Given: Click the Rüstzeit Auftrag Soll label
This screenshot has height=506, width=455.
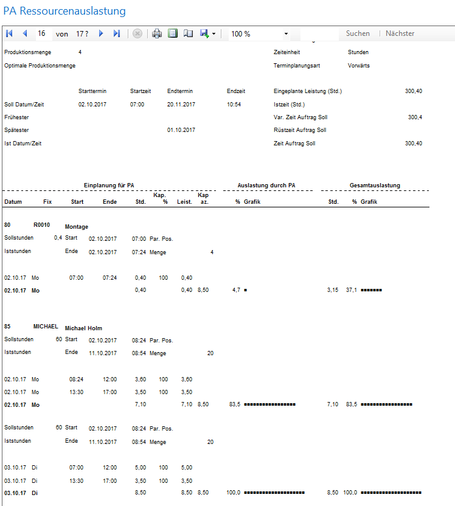Looking at the screenshot, I should pos(300,130).
